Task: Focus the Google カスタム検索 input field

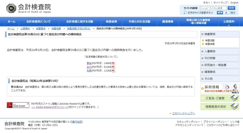Action: tap(213, 8)
